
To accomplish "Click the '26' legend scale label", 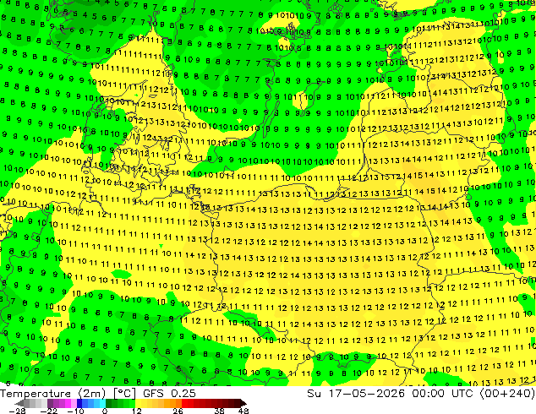I will pos(178,411).
